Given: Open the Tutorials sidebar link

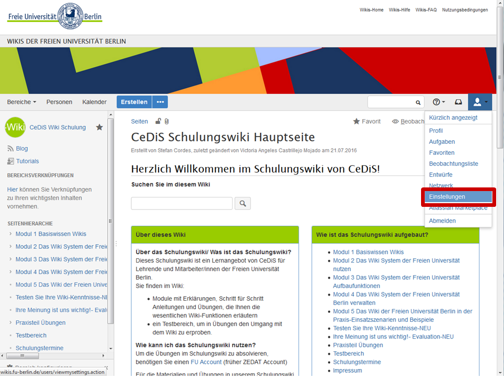Looking at the screenshot, I should pyautogui.click(x=27, y=161).
